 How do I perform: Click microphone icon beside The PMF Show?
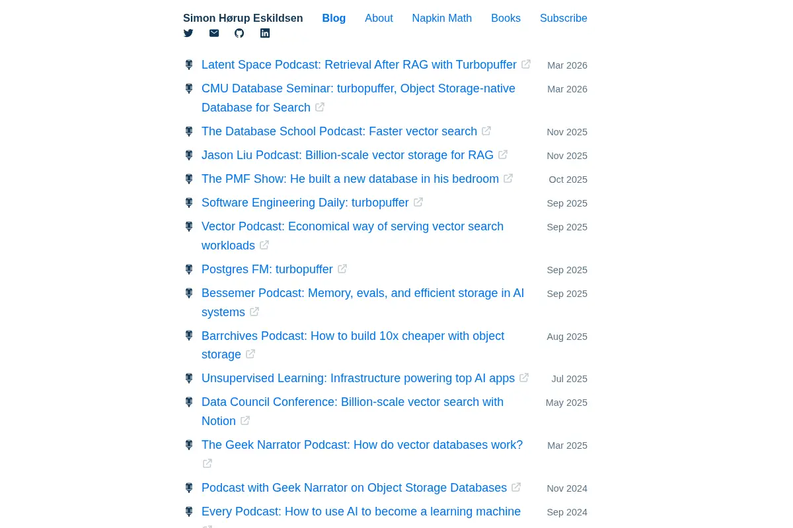click(x=189, y=179)
